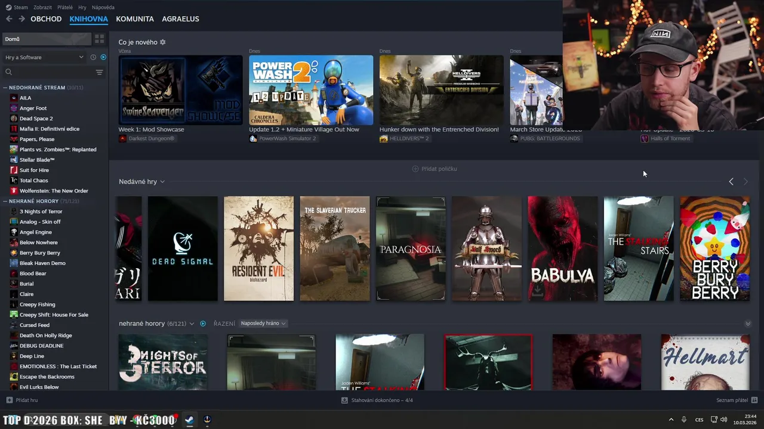
Task: Open the Přátelé menu
Action: coord(65,7)
